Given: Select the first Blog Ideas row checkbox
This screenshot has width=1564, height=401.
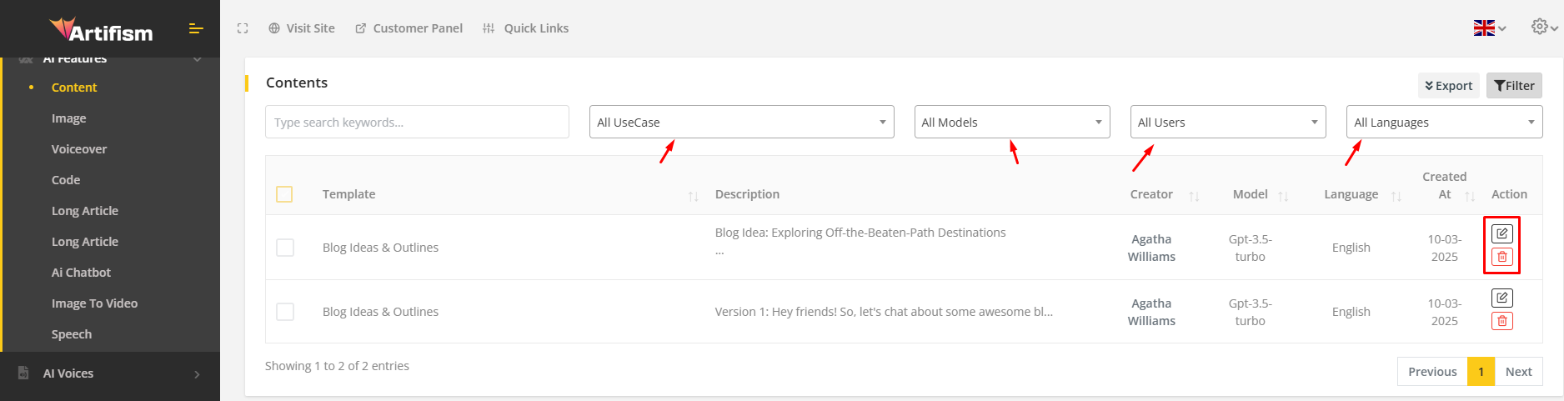Looking at the screenshot, I should tap(285, 248).
